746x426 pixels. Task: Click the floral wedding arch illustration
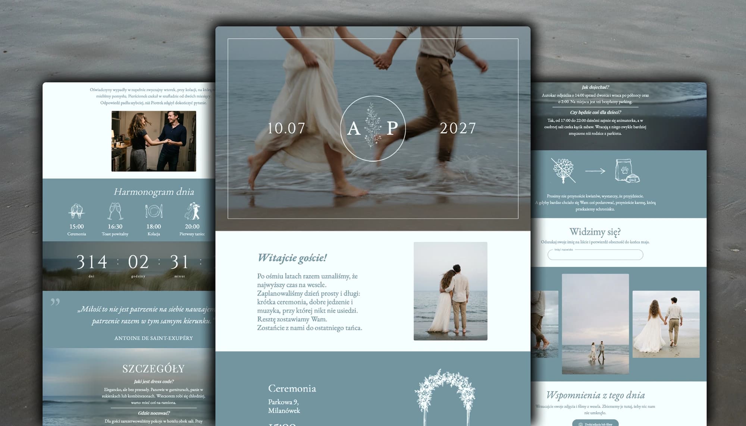point(445,397)
